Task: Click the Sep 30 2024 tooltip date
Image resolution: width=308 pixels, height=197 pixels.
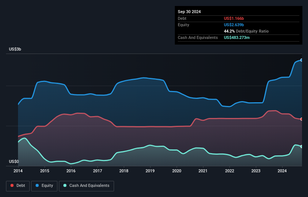Action: pyautogui.click(x=189, y=12)
